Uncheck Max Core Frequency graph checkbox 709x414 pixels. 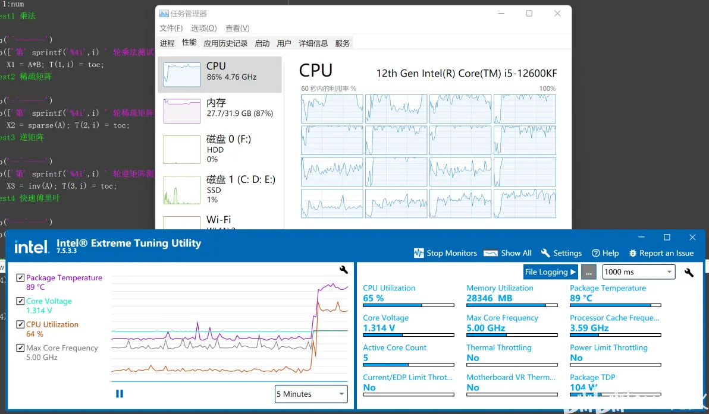click(x=20, y=347)
